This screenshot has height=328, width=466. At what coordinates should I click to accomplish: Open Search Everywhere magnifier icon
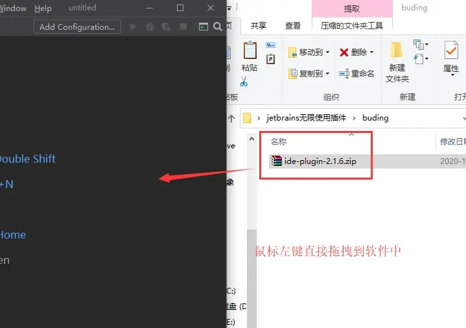tap(218, 27)
